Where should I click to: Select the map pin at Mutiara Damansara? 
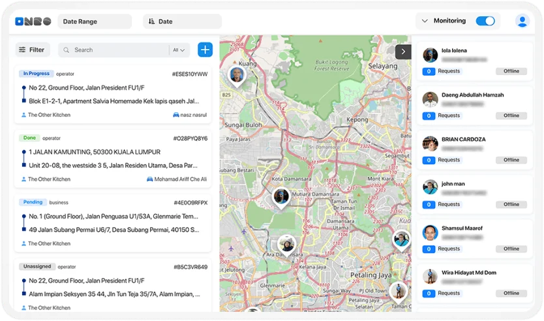coord(281,196)
